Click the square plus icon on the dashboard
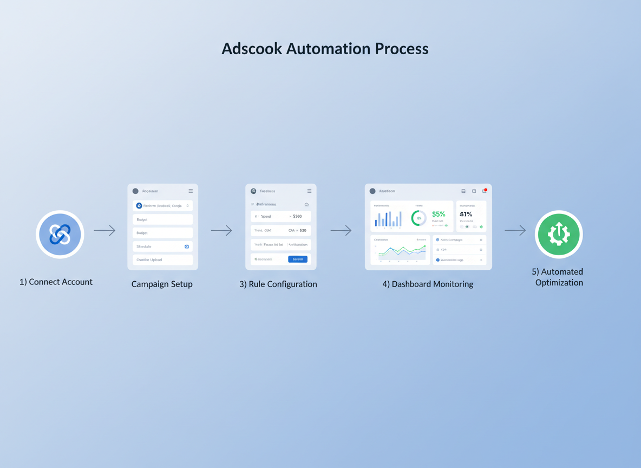Screen dimensions: 641x468 click(474, 191)
